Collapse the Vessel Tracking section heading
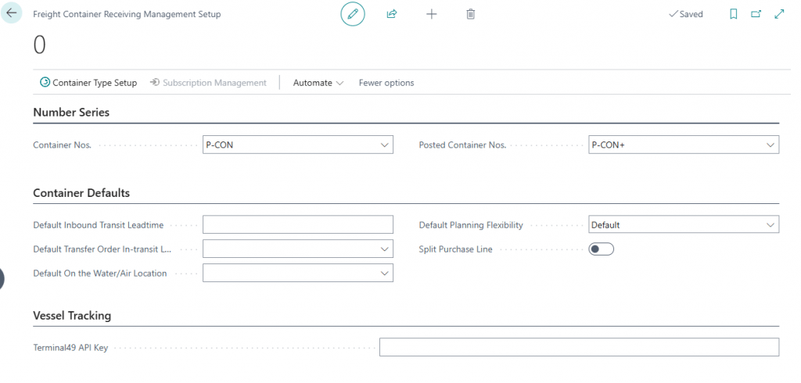This screenshot has width=801, height=383. point(72,316)
